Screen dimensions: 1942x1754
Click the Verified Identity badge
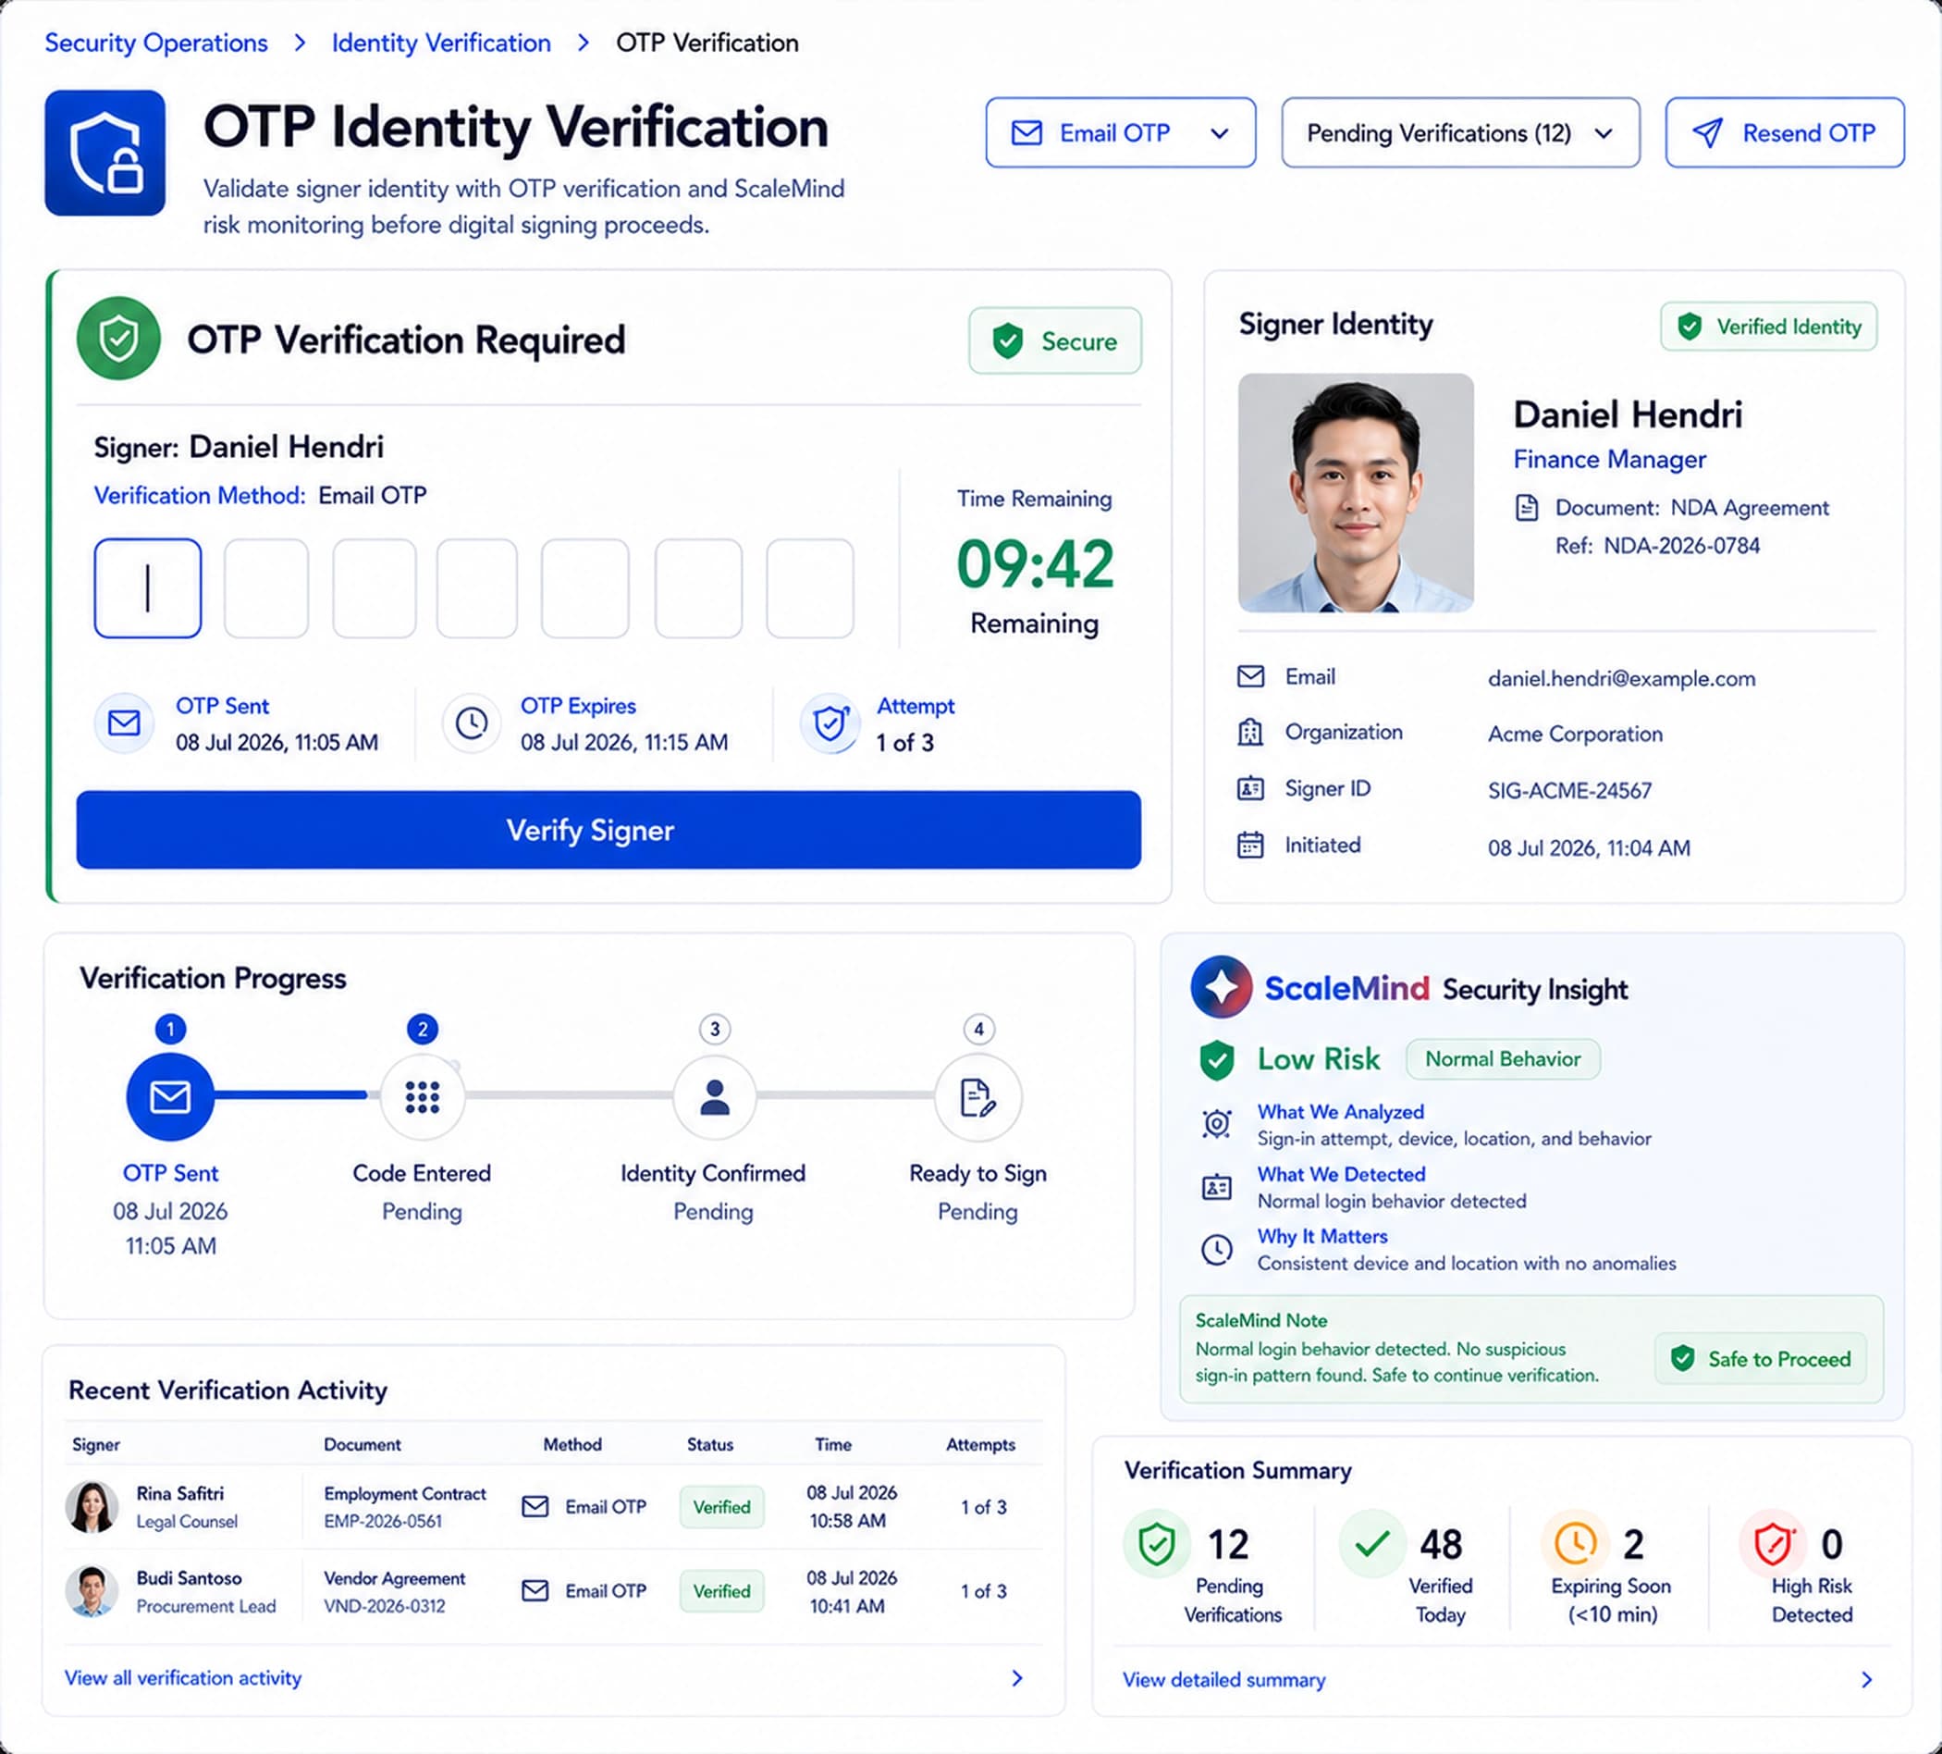(x=1768, y=326)
